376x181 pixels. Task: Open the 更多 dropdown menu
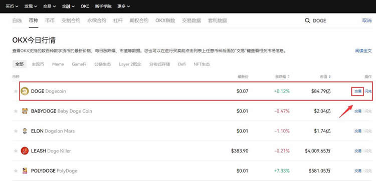click(124, 6)
